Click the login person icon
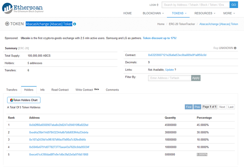244x168 pixels. click(x=158, y=5)
